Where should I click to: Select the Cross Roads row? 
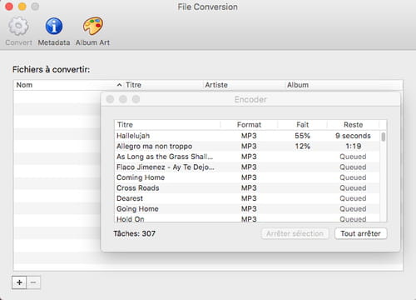tap(247, 188)
